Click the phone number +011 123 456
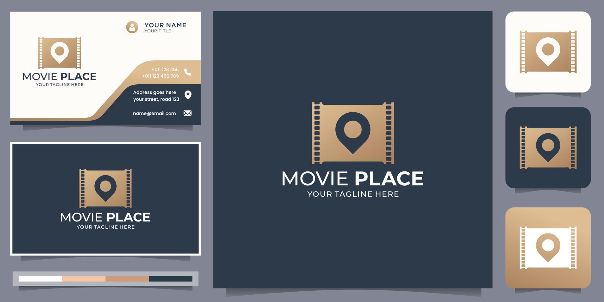Screen dimensions: 604x302 click(x=165, y=70)
